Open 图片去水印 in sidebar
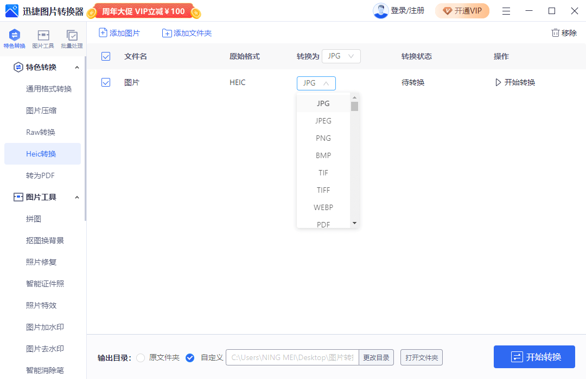Viewport: 586px width, 379px height. [x=45, y=349]
